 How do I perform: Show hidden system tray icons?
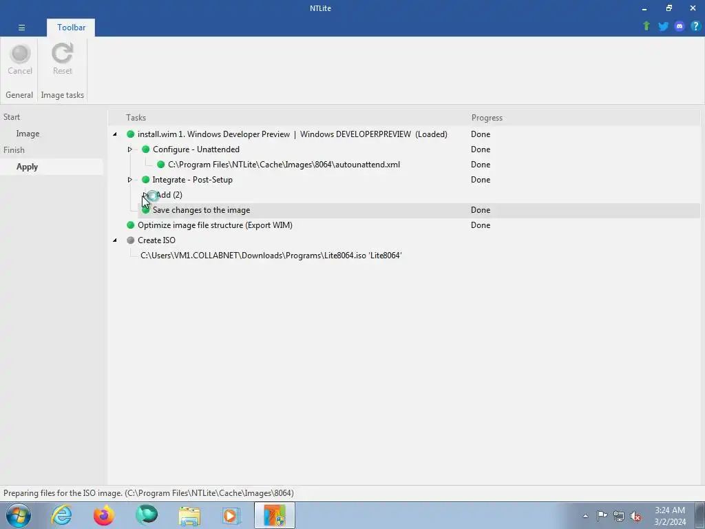(x=585, y=516)
